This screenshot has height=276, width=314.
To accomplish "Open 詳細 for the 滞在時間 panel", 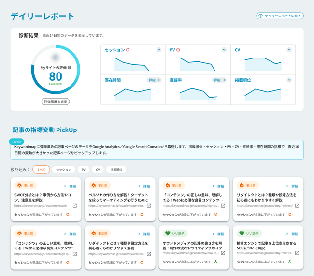I will pyautogui.click(x=154, y=80).
